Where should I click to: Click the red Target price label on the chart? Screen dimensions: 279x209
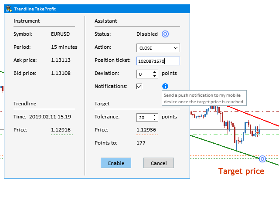[x=241, y=171]
